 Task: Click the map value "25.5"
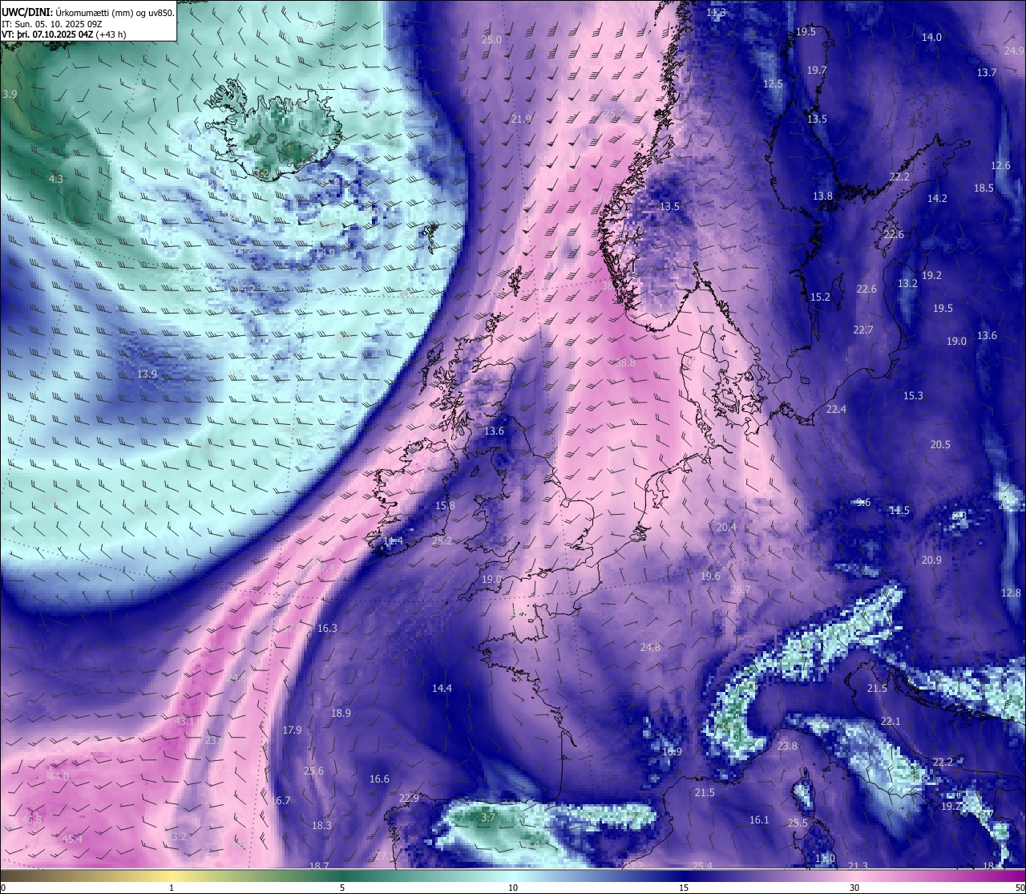(798, 823)
